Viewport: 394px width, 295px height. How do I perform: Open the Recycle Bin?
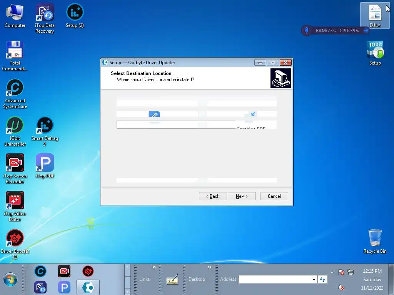point(375,241)
